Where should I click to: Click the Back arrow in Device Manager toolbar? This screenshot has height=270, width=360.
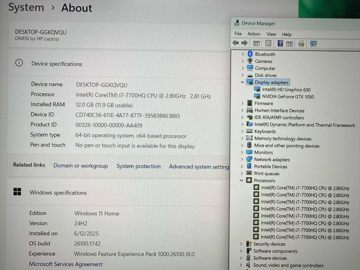tap(235, 43)
